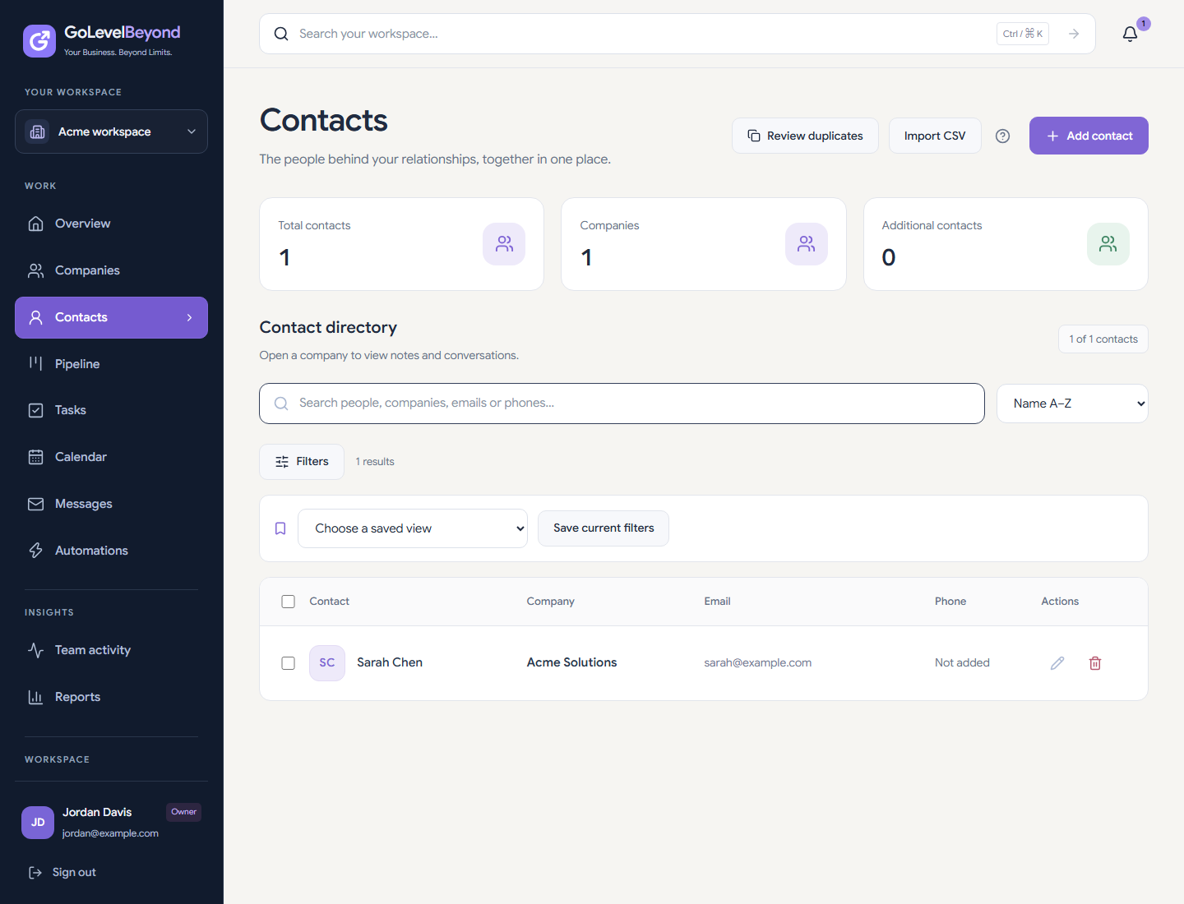The width and height of the screenshot is (1184, 904).
Task: Select all contacts header checkbox
Action: point(288,602)
